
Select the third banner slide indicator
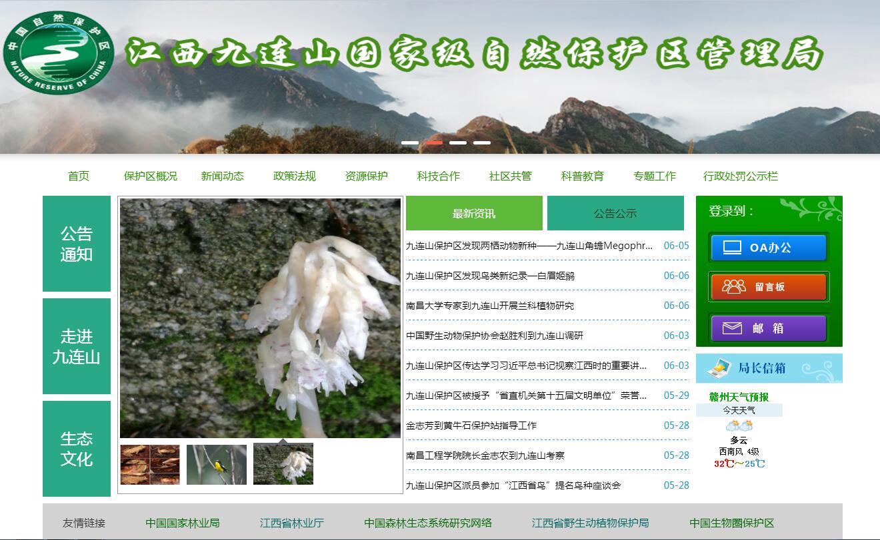[x=458, y=142]
